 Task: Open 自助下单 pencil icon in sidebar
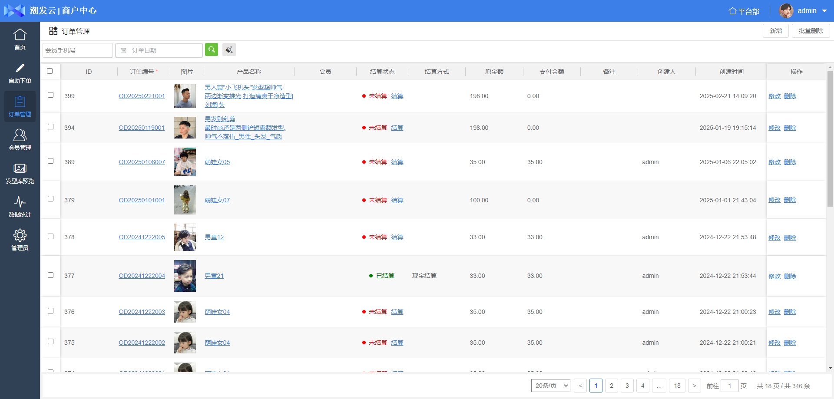[20, 68]
